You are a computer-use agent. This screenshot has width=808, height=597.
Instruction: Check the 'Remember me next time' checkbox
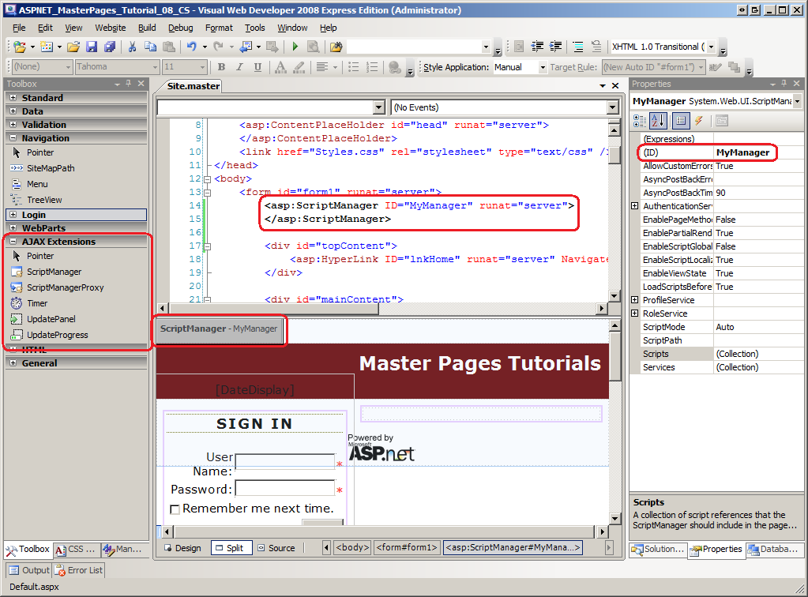(175, 509)
